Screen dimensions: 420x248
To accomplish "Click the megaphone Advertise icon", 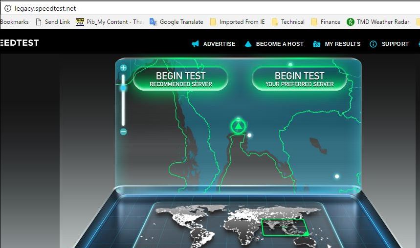I will (x=195, y=44).
